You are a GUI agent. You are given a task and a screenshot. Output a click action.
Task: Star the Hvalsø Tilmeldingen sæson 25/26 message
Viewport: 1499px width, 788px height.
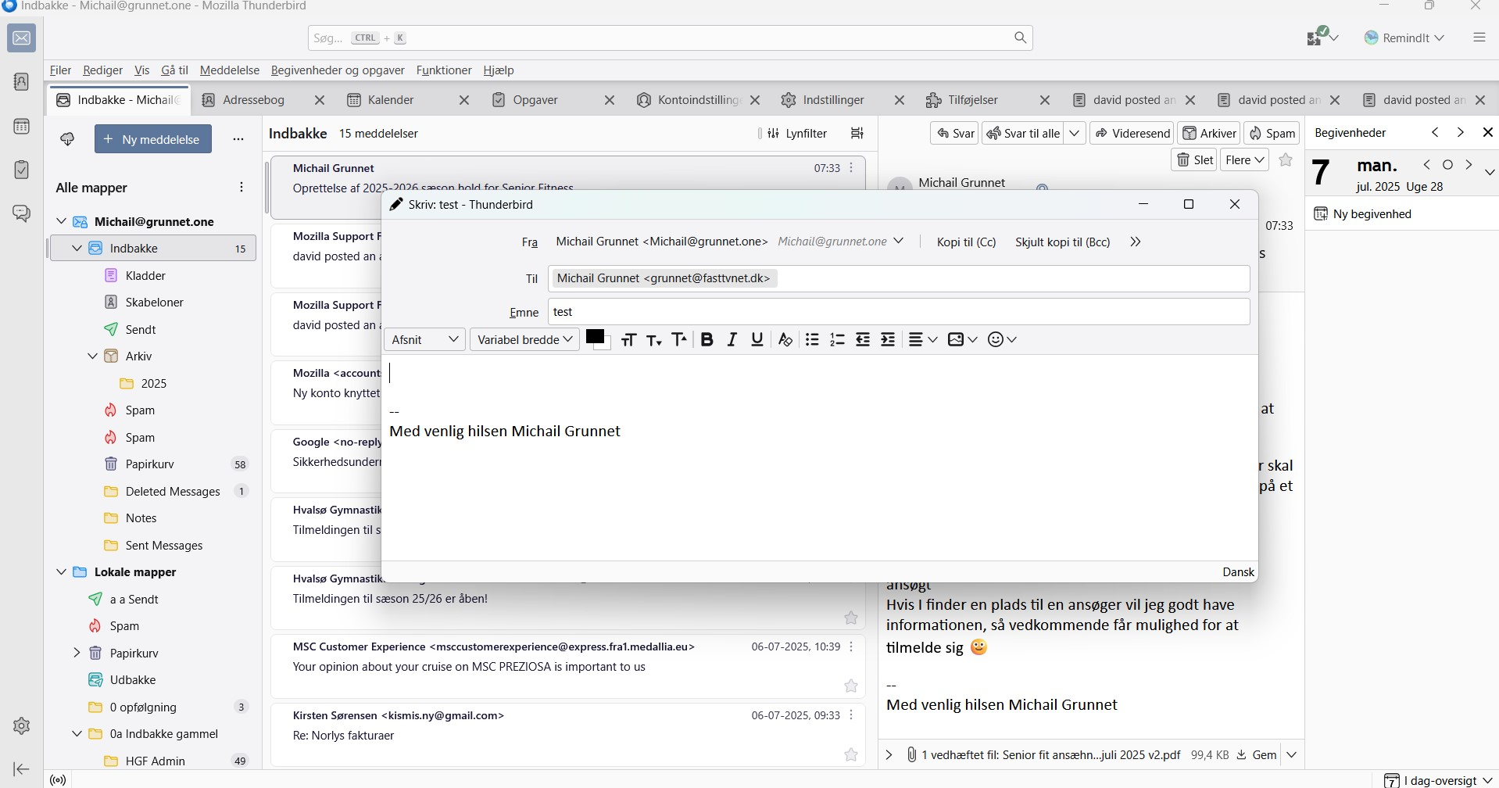(x=851, y=618)
